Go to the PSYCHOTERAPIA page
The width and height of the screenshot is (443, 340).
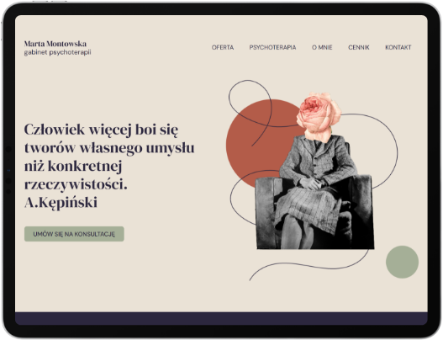[x=272, y=47]
